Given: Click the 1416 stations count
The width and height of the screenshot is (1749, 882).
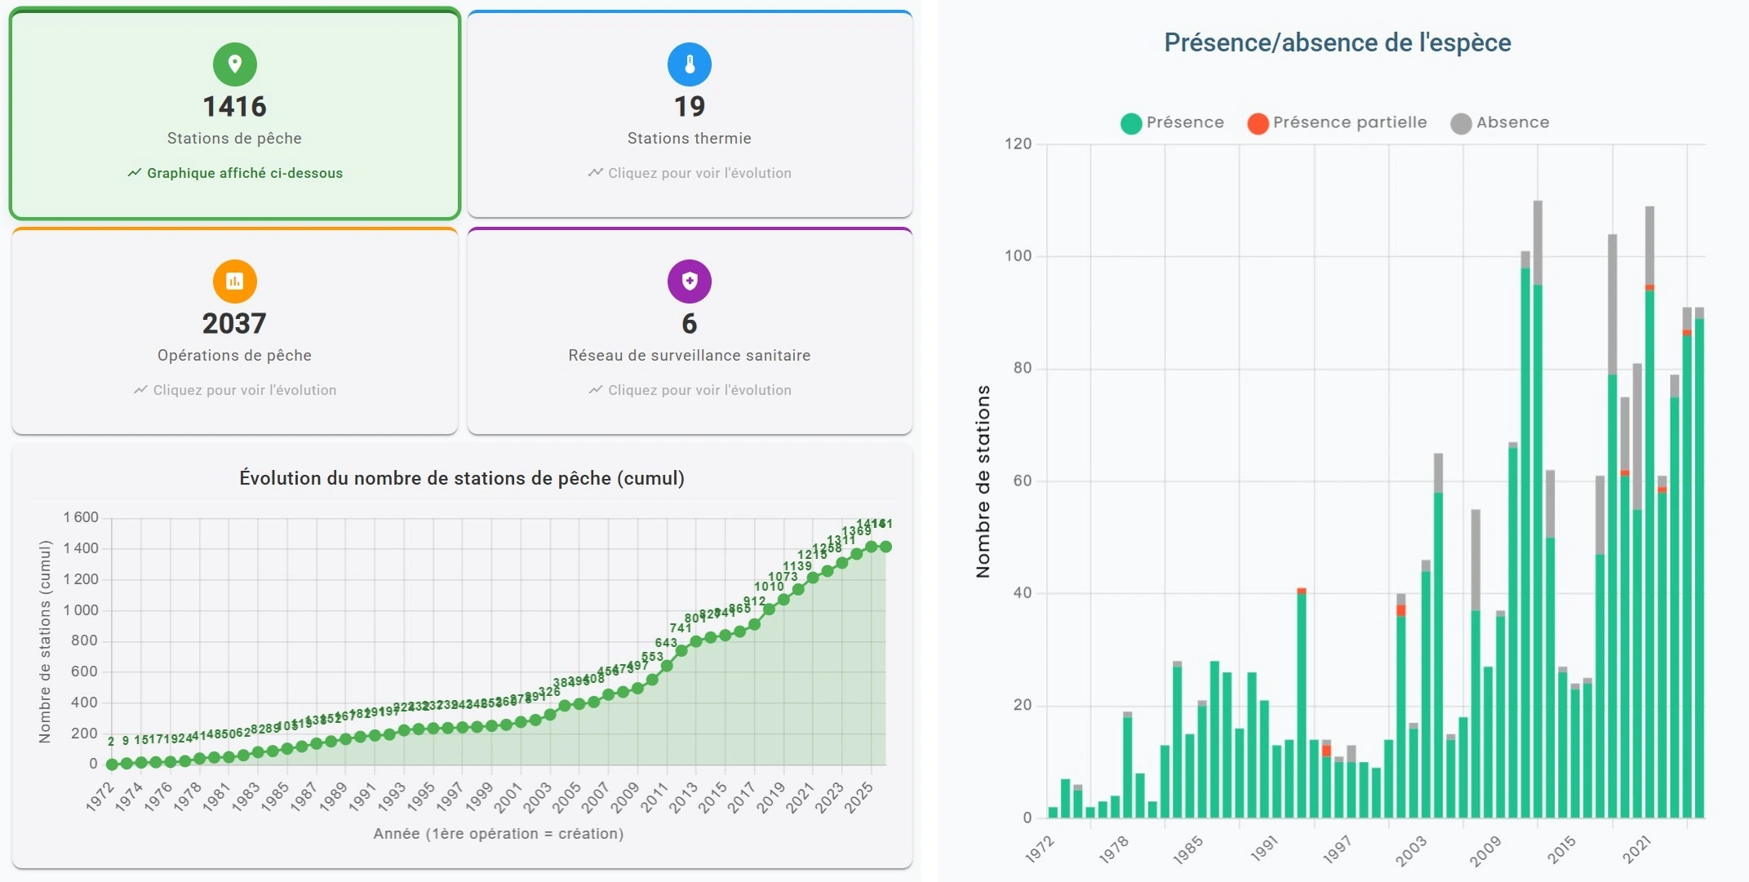Looking at the screenshot, I should point(235,107).
